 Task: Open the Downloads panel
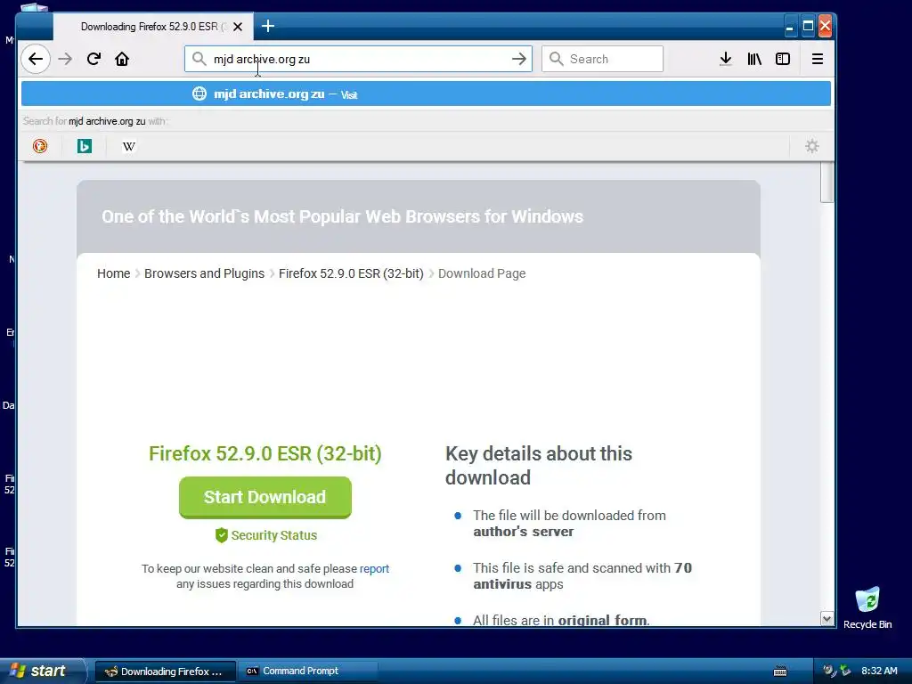pyautogui.click(x=725, y=59)
